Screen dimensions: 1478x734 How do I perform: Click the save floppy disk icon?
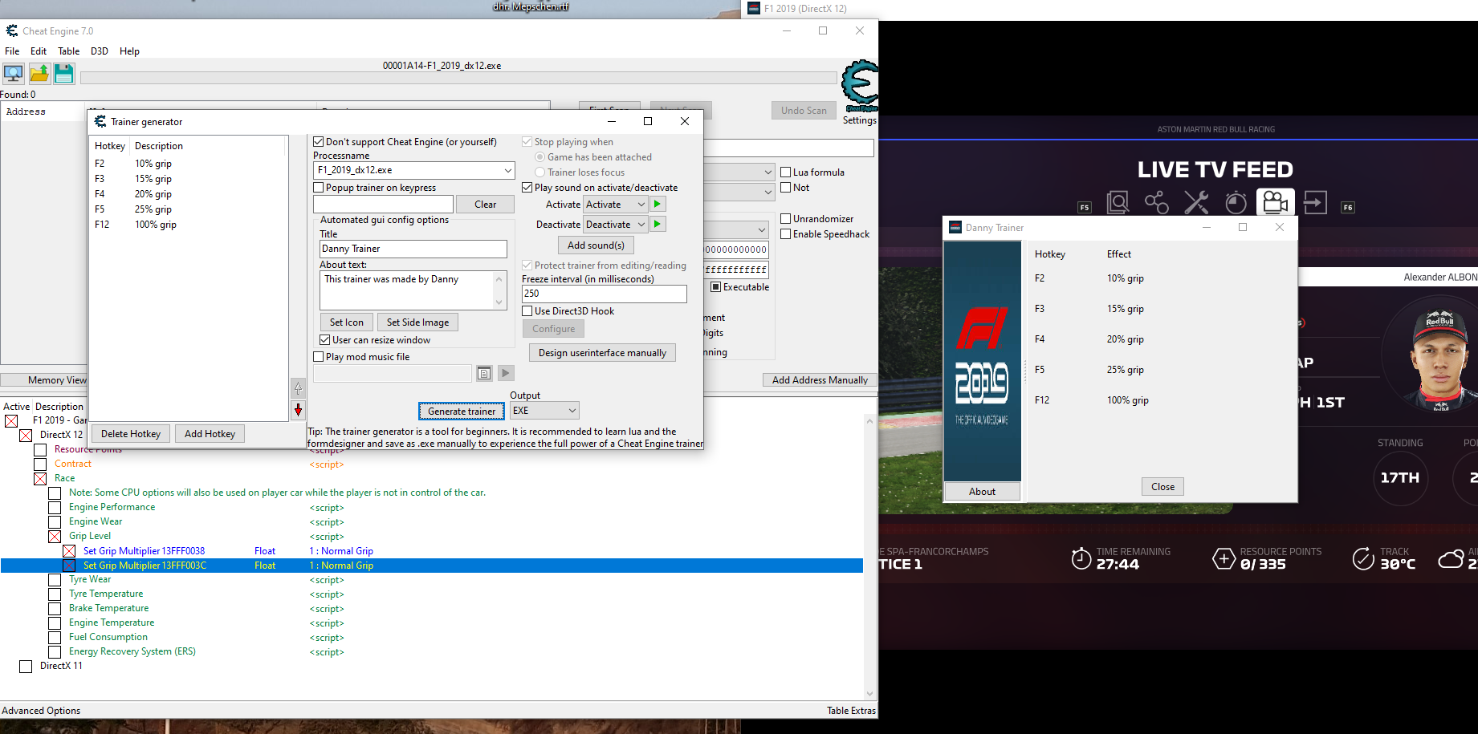(x=64, y=74)
